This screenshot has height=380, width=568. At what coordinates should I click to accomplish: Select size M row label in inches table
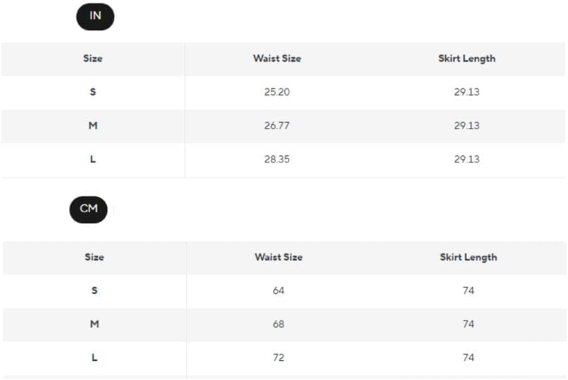coord(93,125)
